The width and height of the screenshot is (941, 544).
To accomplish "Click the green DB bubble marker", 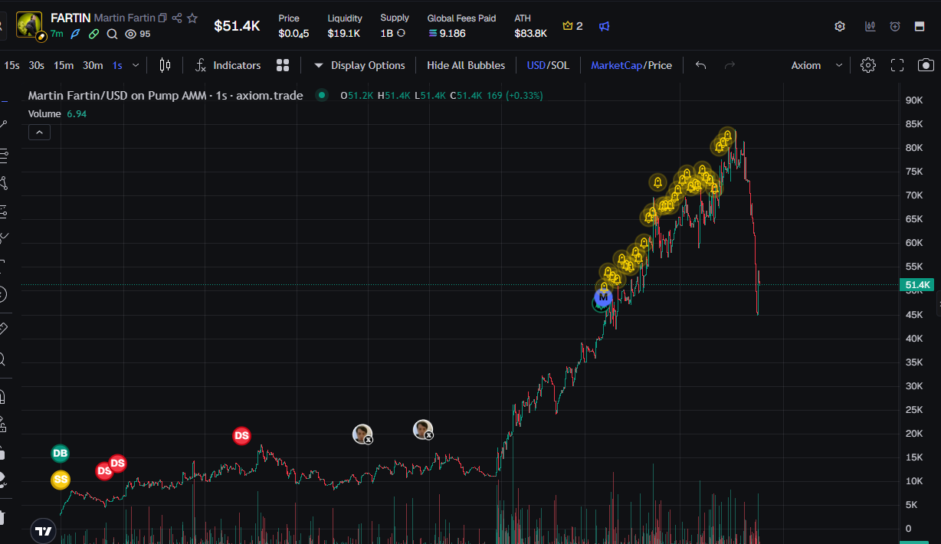I will click(60, 453).
